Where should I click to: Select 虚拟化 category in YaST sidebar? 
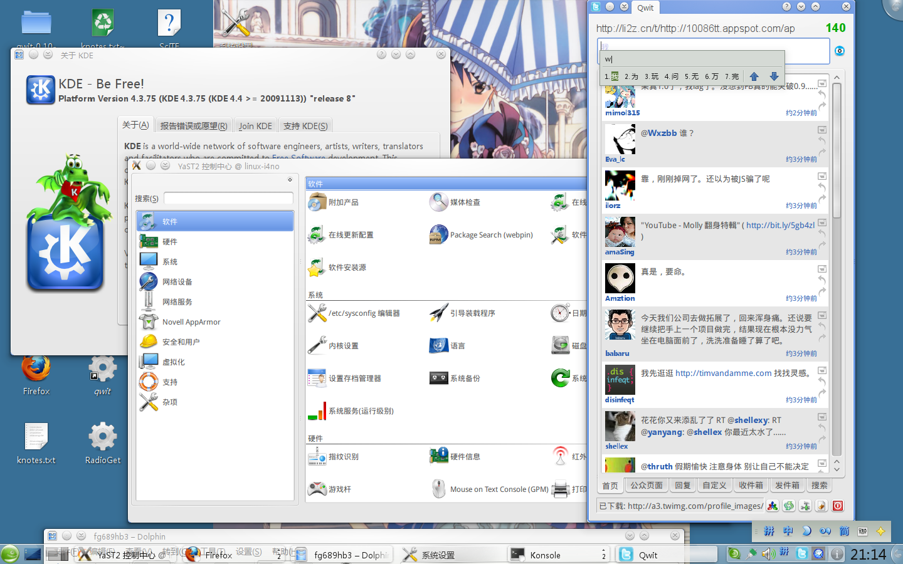(214, 362)
